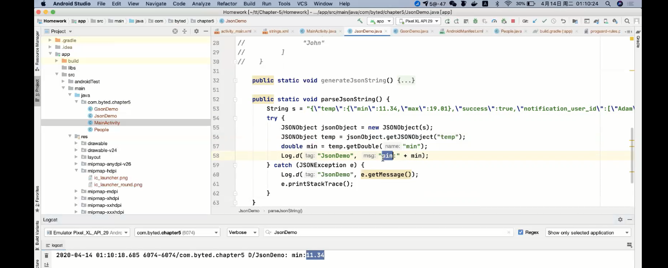The image size is (668, 268).
Task: Expand the androidTest folder arrow
Action: click(63, 81)
